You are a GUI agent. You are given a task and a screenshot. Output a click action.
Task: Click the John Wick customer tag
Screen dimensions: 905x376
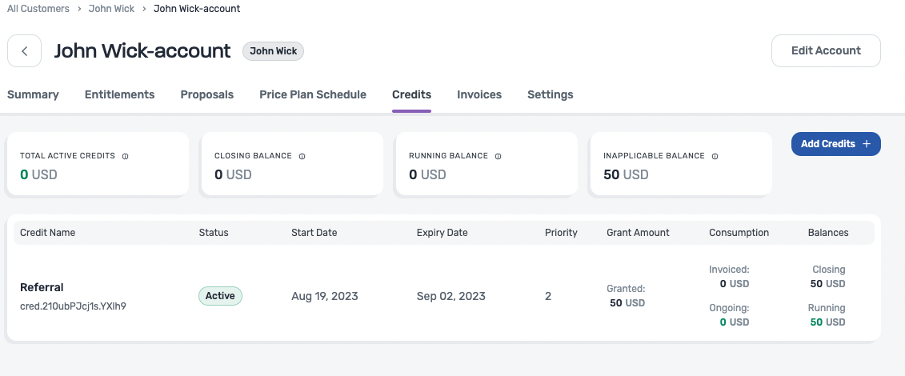[273, 51]
